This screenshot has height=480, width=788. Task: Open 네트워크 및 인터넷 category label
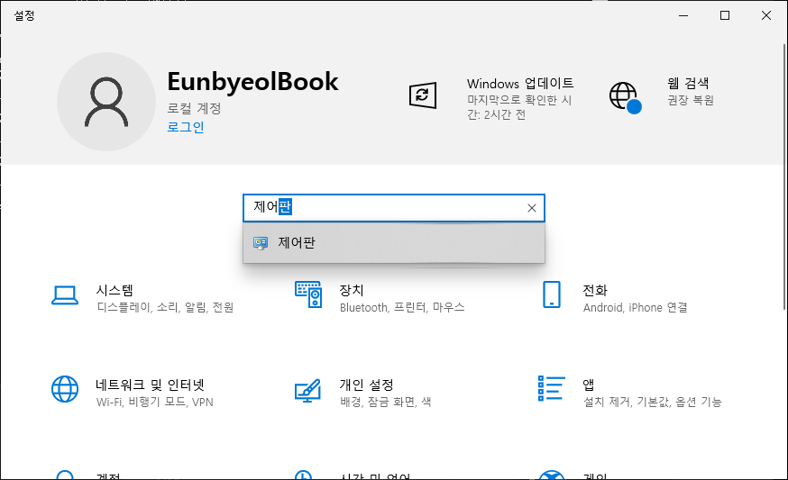(151, 385)
